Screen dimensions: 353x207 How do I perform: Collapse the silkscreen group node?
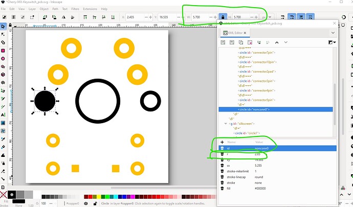[x=226, y=124]
